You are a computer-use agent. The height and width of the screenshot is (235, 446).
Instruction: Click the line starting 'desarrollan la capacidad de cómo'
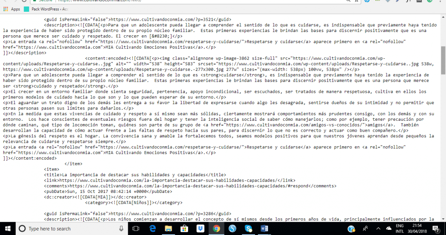click(x=206, y=130)
